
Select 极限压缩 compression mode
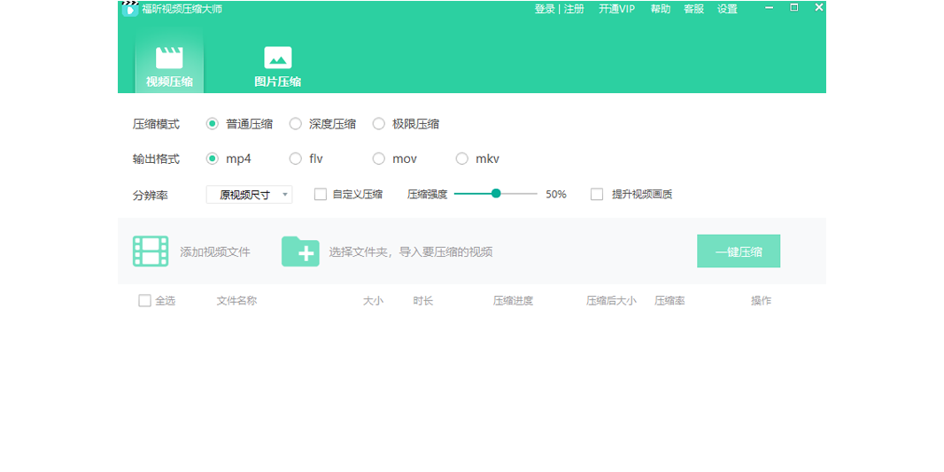(379, 124)
